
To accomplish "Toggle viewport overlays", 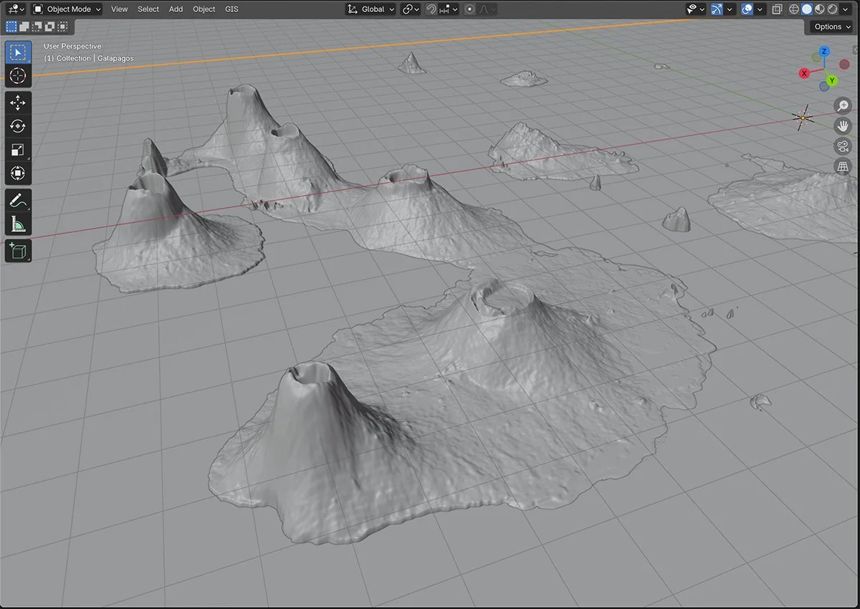I will point(747,9).
